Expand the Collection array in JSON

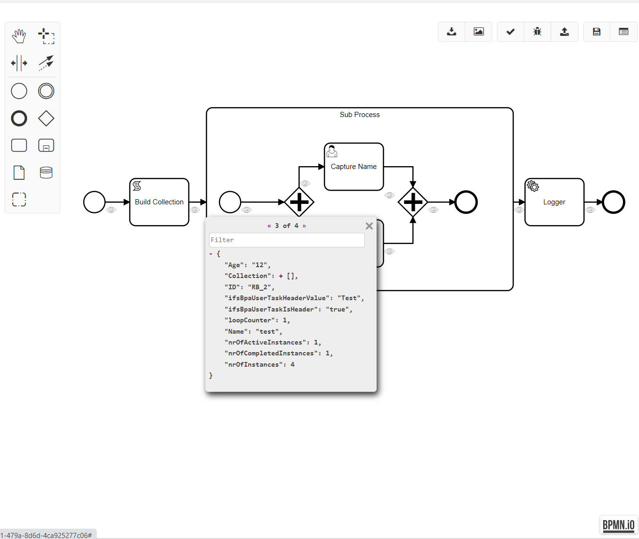click(x=281, y=276)
